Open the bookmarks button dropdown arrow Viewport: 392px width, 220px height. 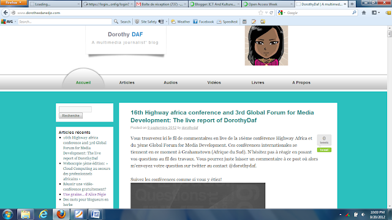(379, 13)
